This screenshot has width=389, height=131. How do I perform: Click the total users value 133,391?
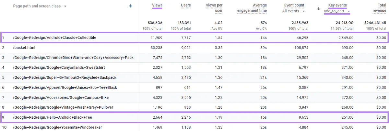point(183,23)
